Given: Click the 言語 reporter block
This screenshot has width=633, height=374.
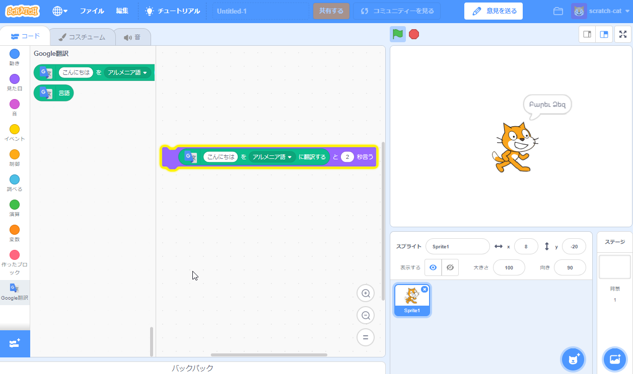Looking at the screenshot, I should click(53, 92).
